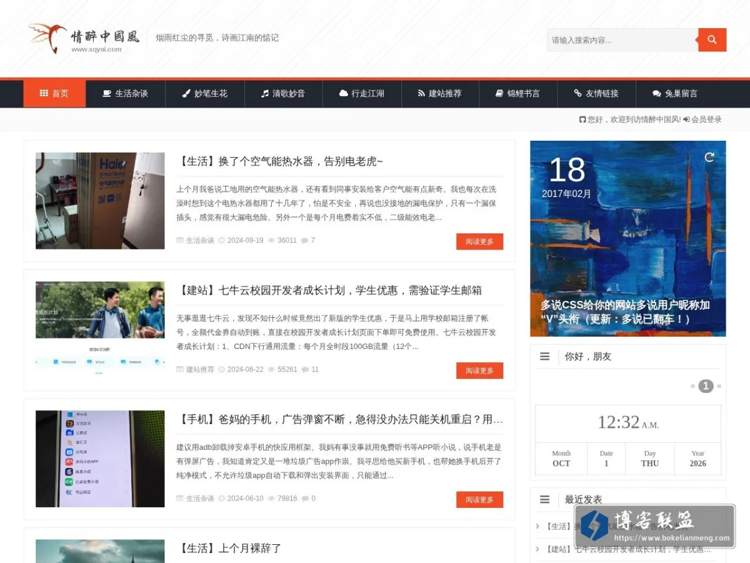750x563 pixels.
Task: Open the 友情链接 page
Action: point(596,94)
